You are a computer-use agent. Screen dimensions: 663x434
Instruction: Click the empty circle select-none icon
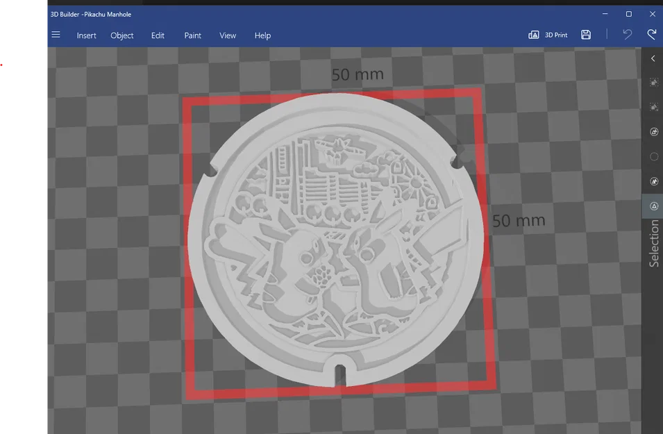tap(654, 156)
